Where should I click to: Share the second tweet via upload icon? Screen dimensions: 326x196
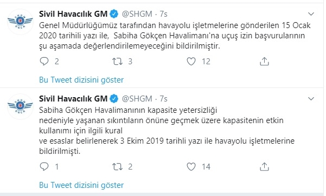265,167
